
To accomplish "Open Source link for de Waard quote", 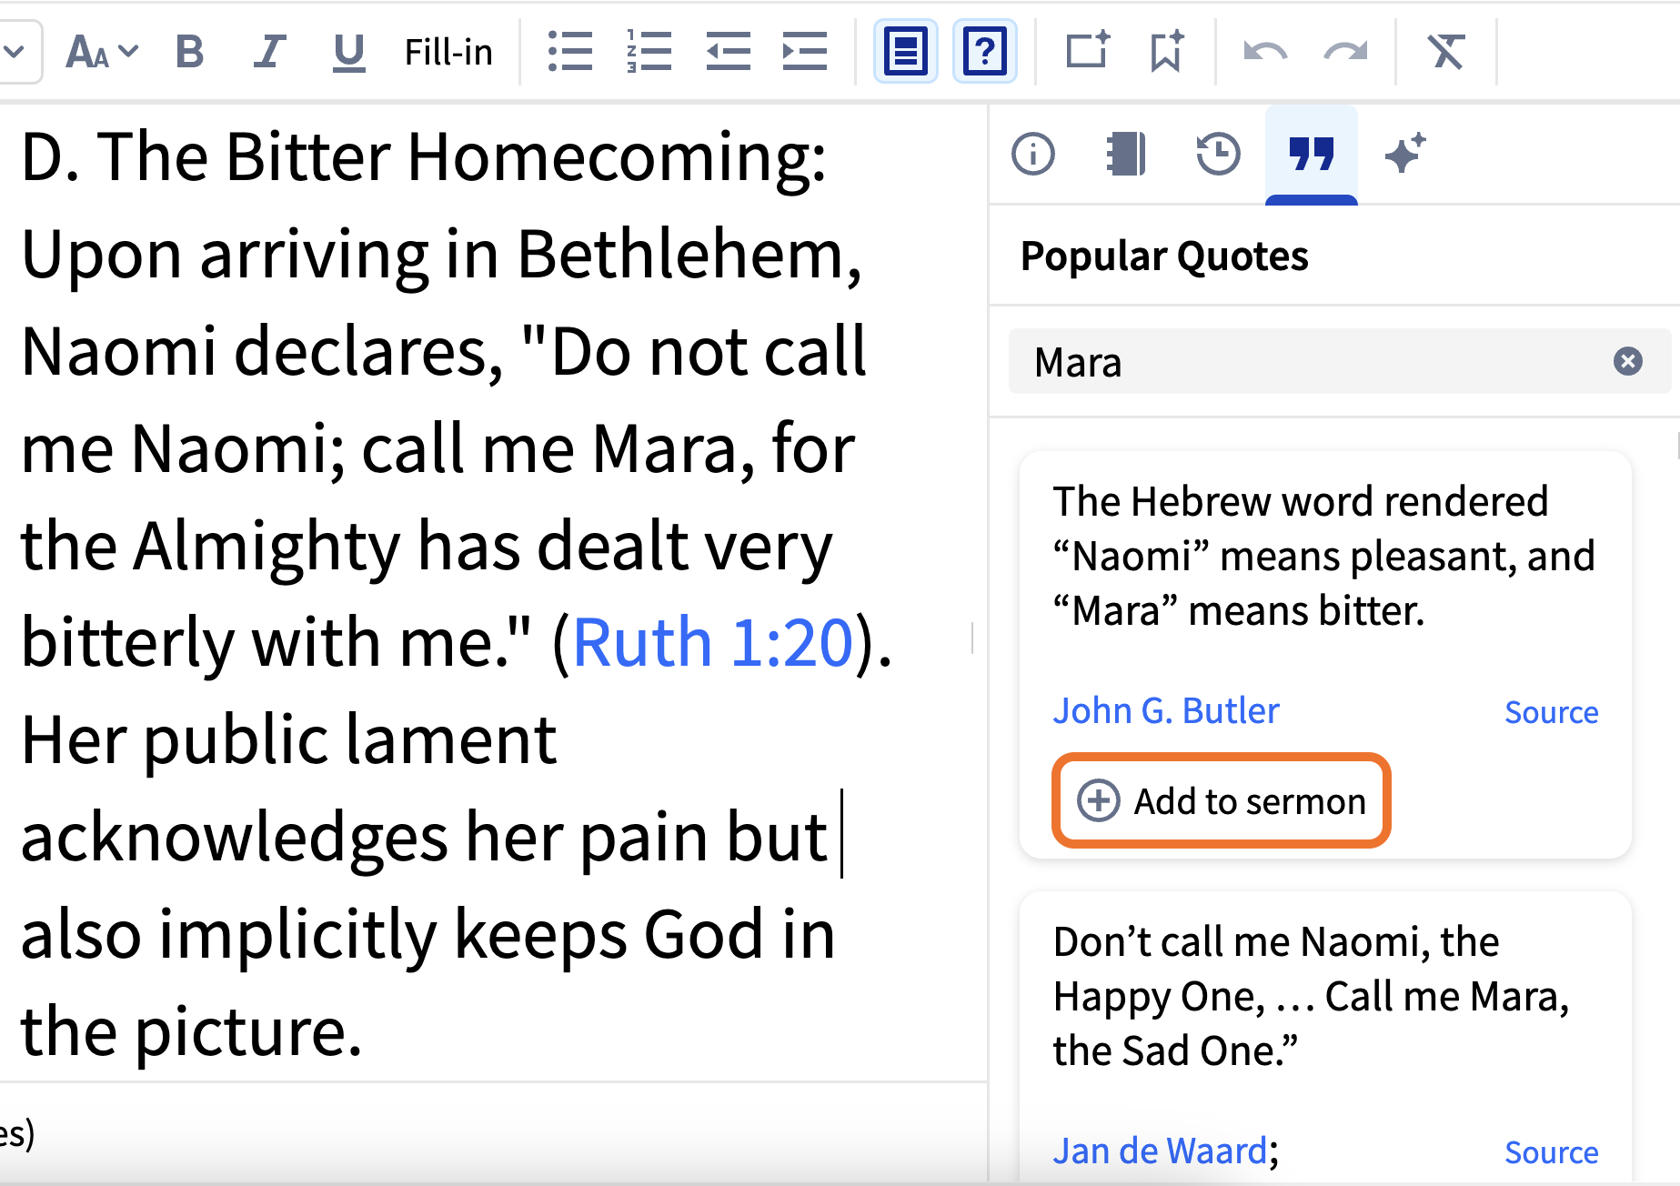I will pos(1551,1152).
